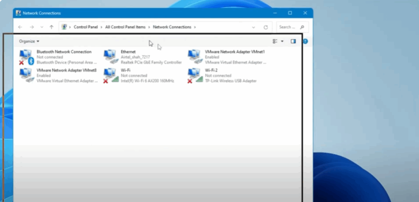Click the 'Airtel_shah_7217' Ethernet status text
419x202 pixels.
135,57
